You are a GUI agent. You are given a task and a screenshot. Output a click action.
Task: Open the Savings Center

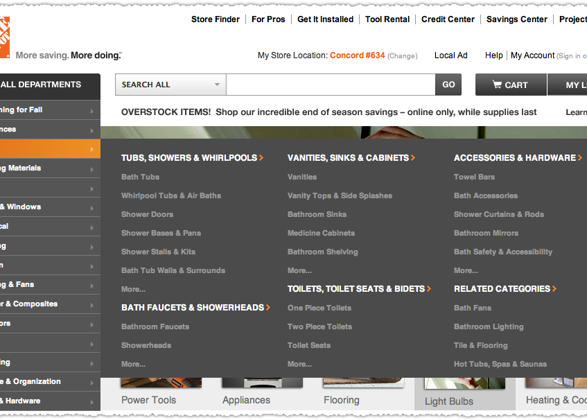tap(516, 19)
